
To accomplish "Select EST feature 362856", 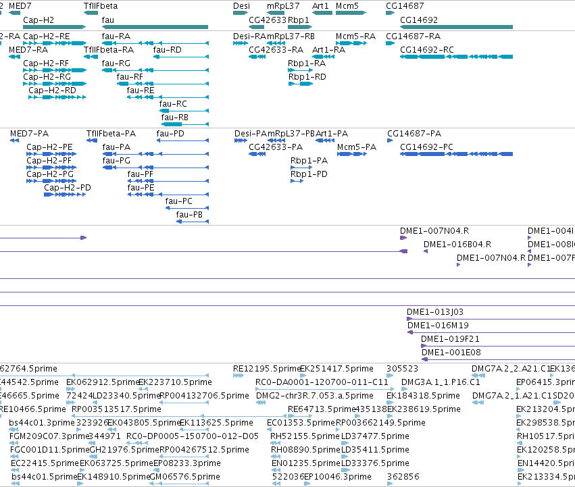I will 403,477.
